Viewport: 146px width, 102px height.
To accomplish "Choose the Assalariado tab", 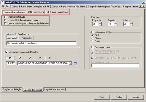I will pos(13,38).
